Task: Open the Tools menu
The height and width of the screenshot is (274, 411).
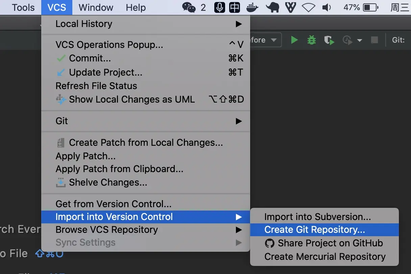Action: [x=23, y=7]
